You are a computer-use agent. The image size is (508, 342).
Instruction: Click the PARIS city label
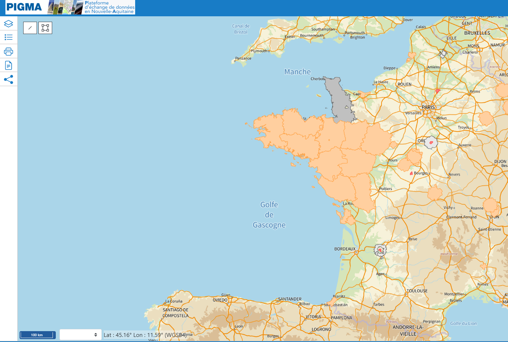point(428,107)
